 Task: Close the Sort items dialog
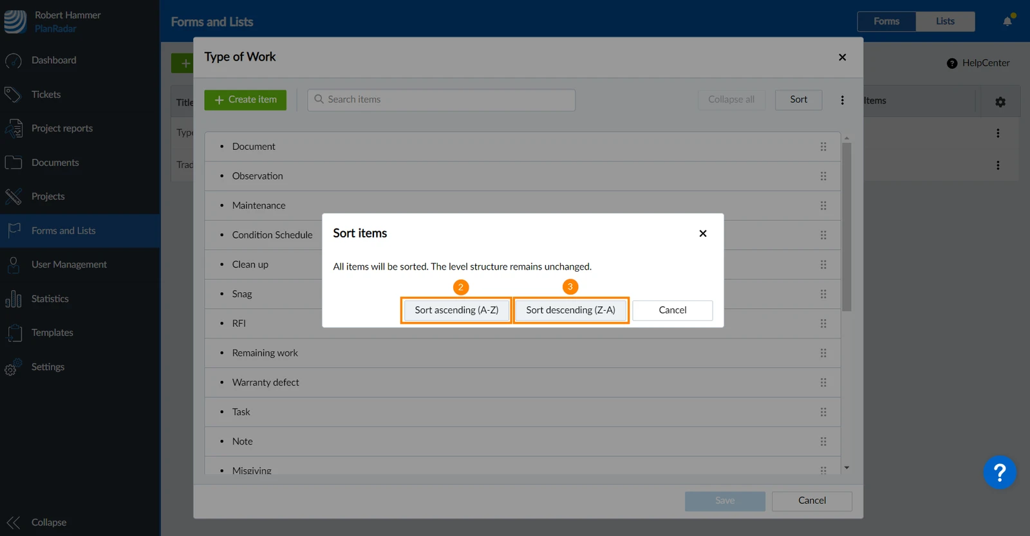click(x=703, y=234)
